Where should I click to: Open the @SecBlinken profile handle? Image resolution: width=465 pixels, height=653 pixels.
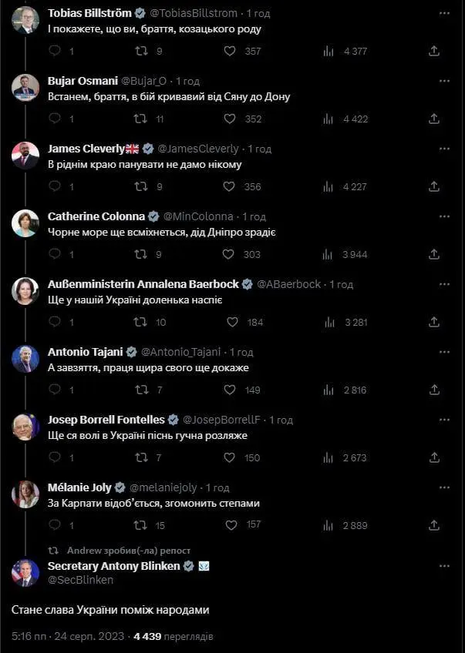tap(80, 580)
